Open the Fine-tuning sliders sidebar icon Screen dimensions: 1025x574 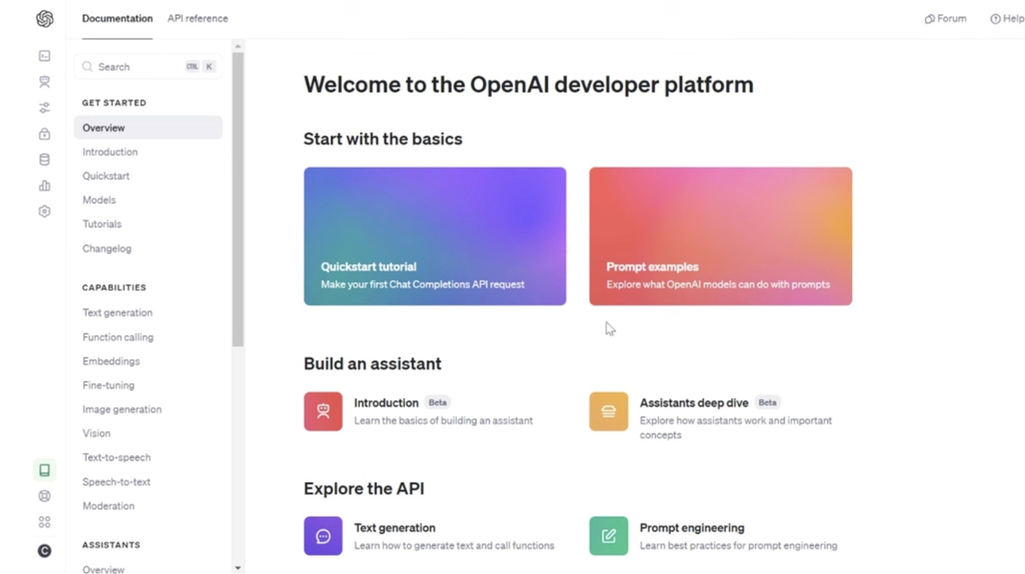[x=44, y=108]
